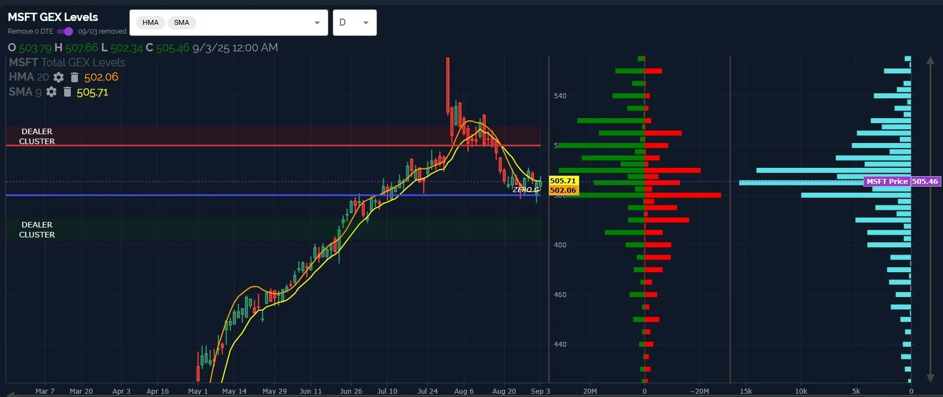This screenshot has height=397, width=943.
Task: Click the yellow 505.71 price tag
Action: pyautogui.click(x=563, y=181)
